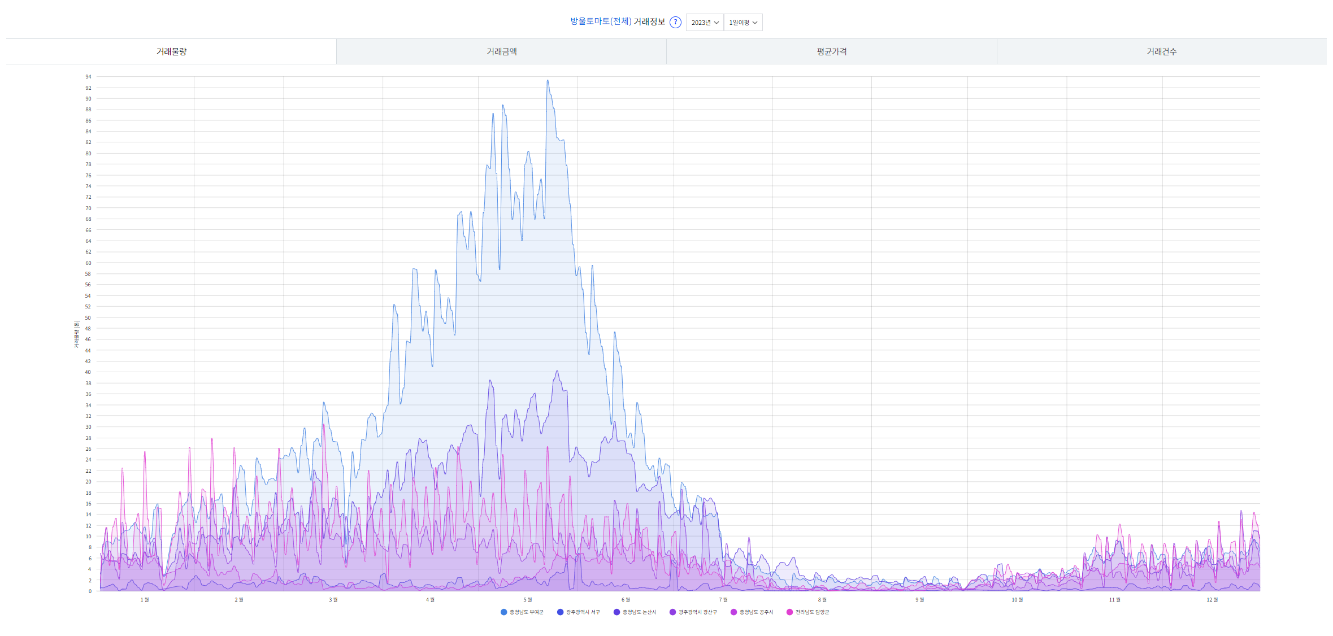Open the 1일이평 moving-average dropdown

click(x=743, y=23)
